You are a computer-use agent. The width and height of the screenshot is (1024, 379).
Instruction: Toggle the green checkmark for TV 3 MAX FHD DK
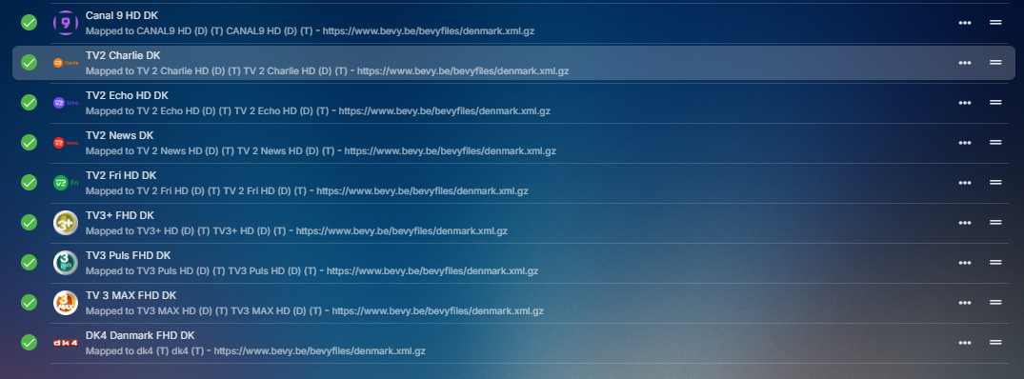click(29, 302)
